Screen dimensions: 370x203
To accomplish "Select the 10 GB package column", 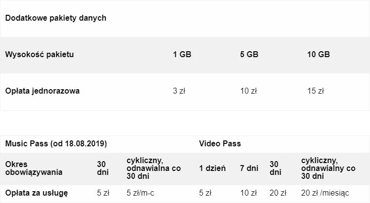I will [318, 55].
